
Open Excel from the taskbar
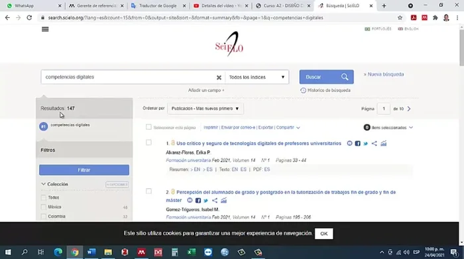[192, 252]
